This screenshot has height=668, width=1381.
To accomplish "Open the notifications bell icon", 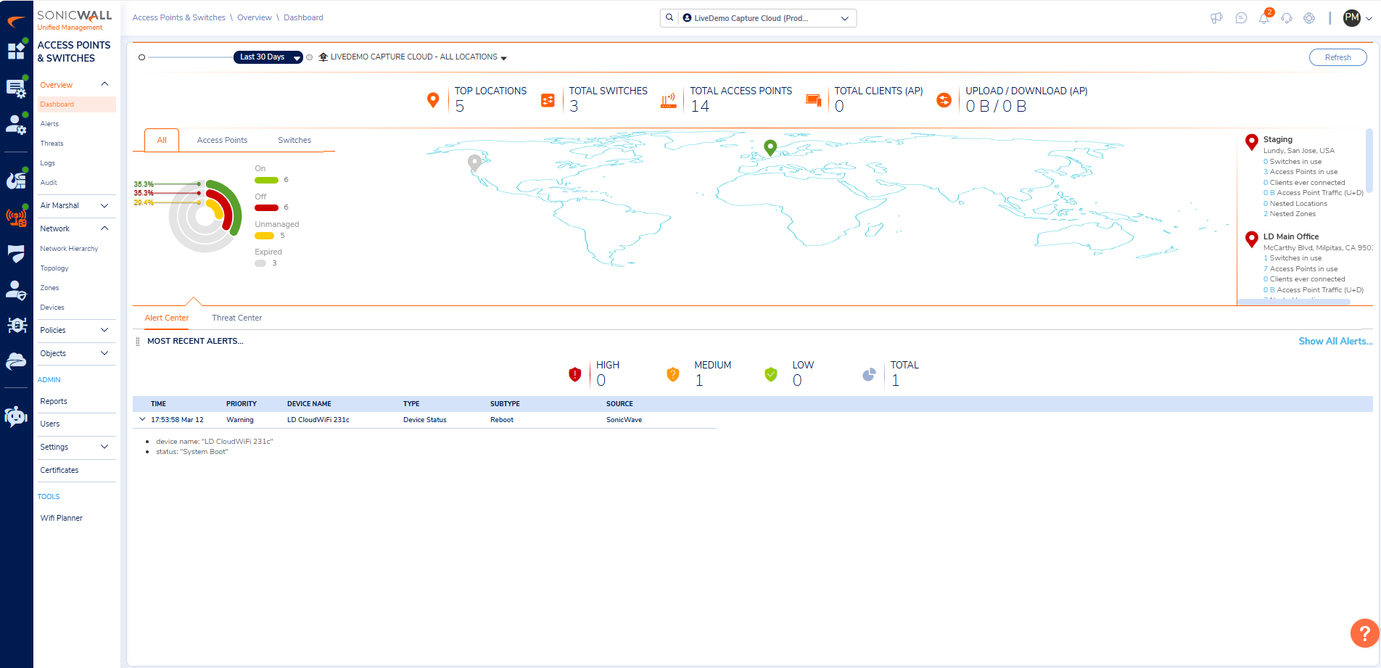I will (x=1263, y=19).
